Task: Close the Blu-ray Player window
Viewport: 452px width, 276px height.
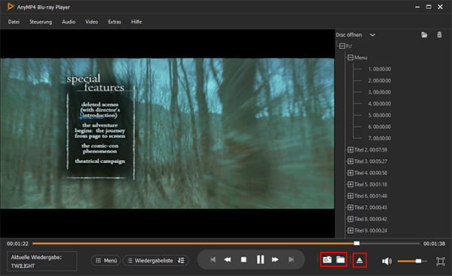Action: (x=440, y=7)
